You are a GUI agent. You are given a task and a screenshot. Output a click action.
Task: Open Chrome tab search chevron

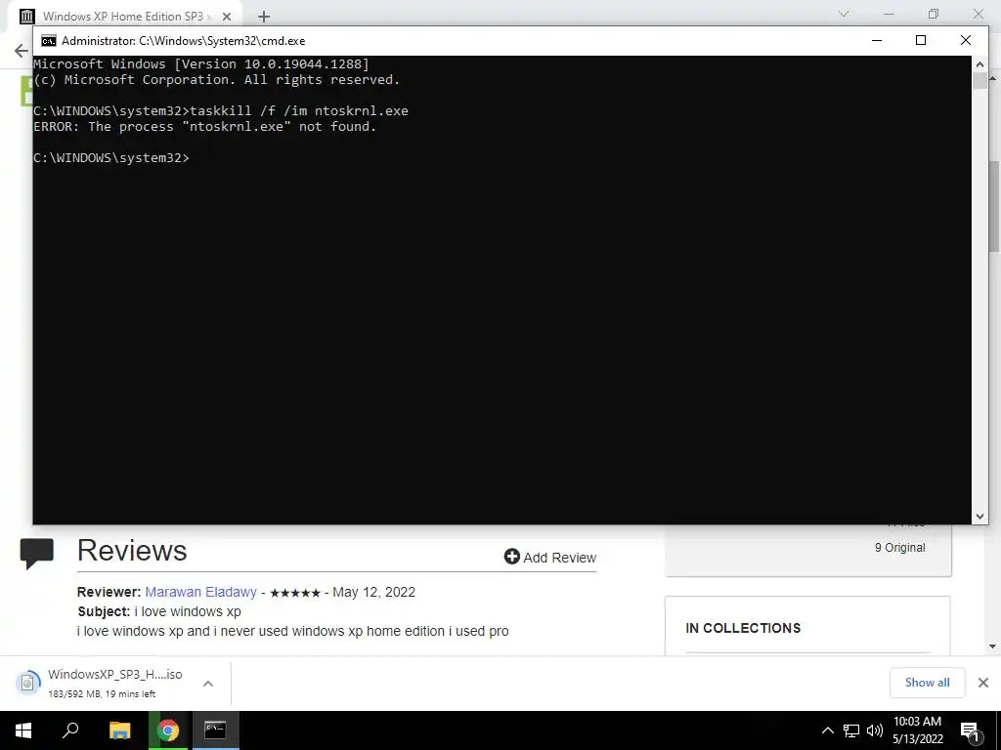pyautogui.click(x=844, y=14)
